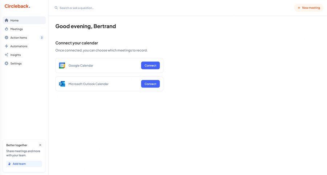Start a New meeting
Image resolution: width=327 pixels, height=175 pixels.
(309, 8)
